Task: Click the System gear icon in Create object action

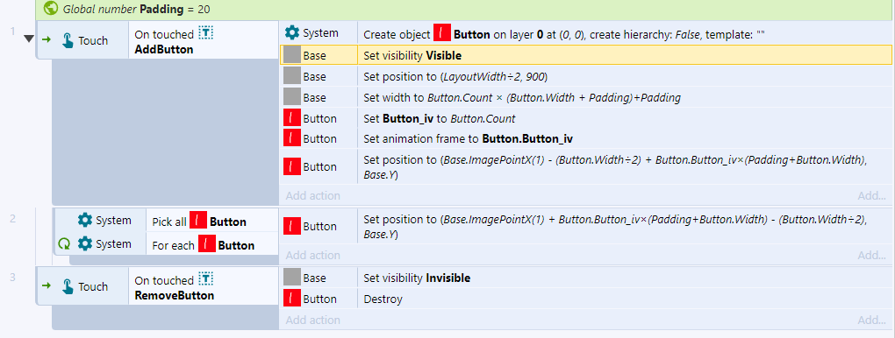Action: (x=291, y=33)
